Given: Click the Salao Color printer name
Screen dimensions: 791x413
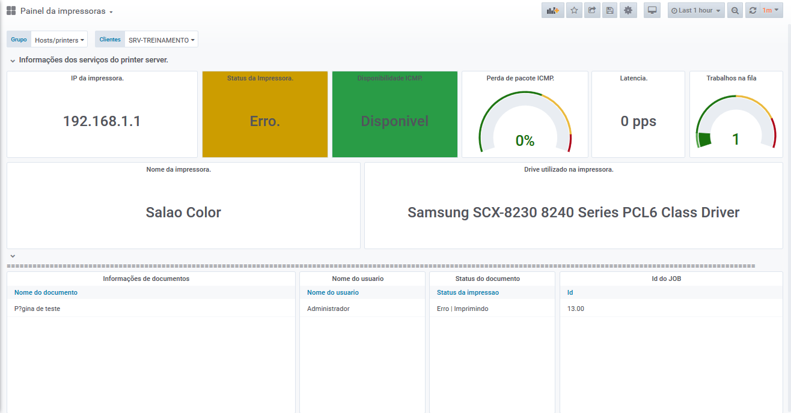Looking at the screenshot, I should (183, 213).
